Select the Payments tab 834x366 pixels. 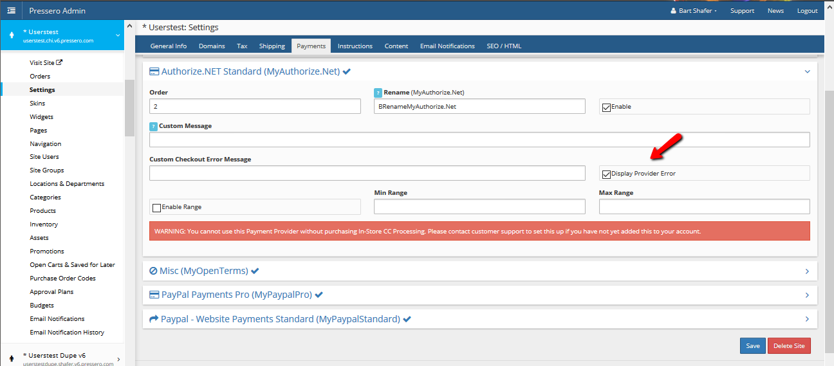[311, 46]
